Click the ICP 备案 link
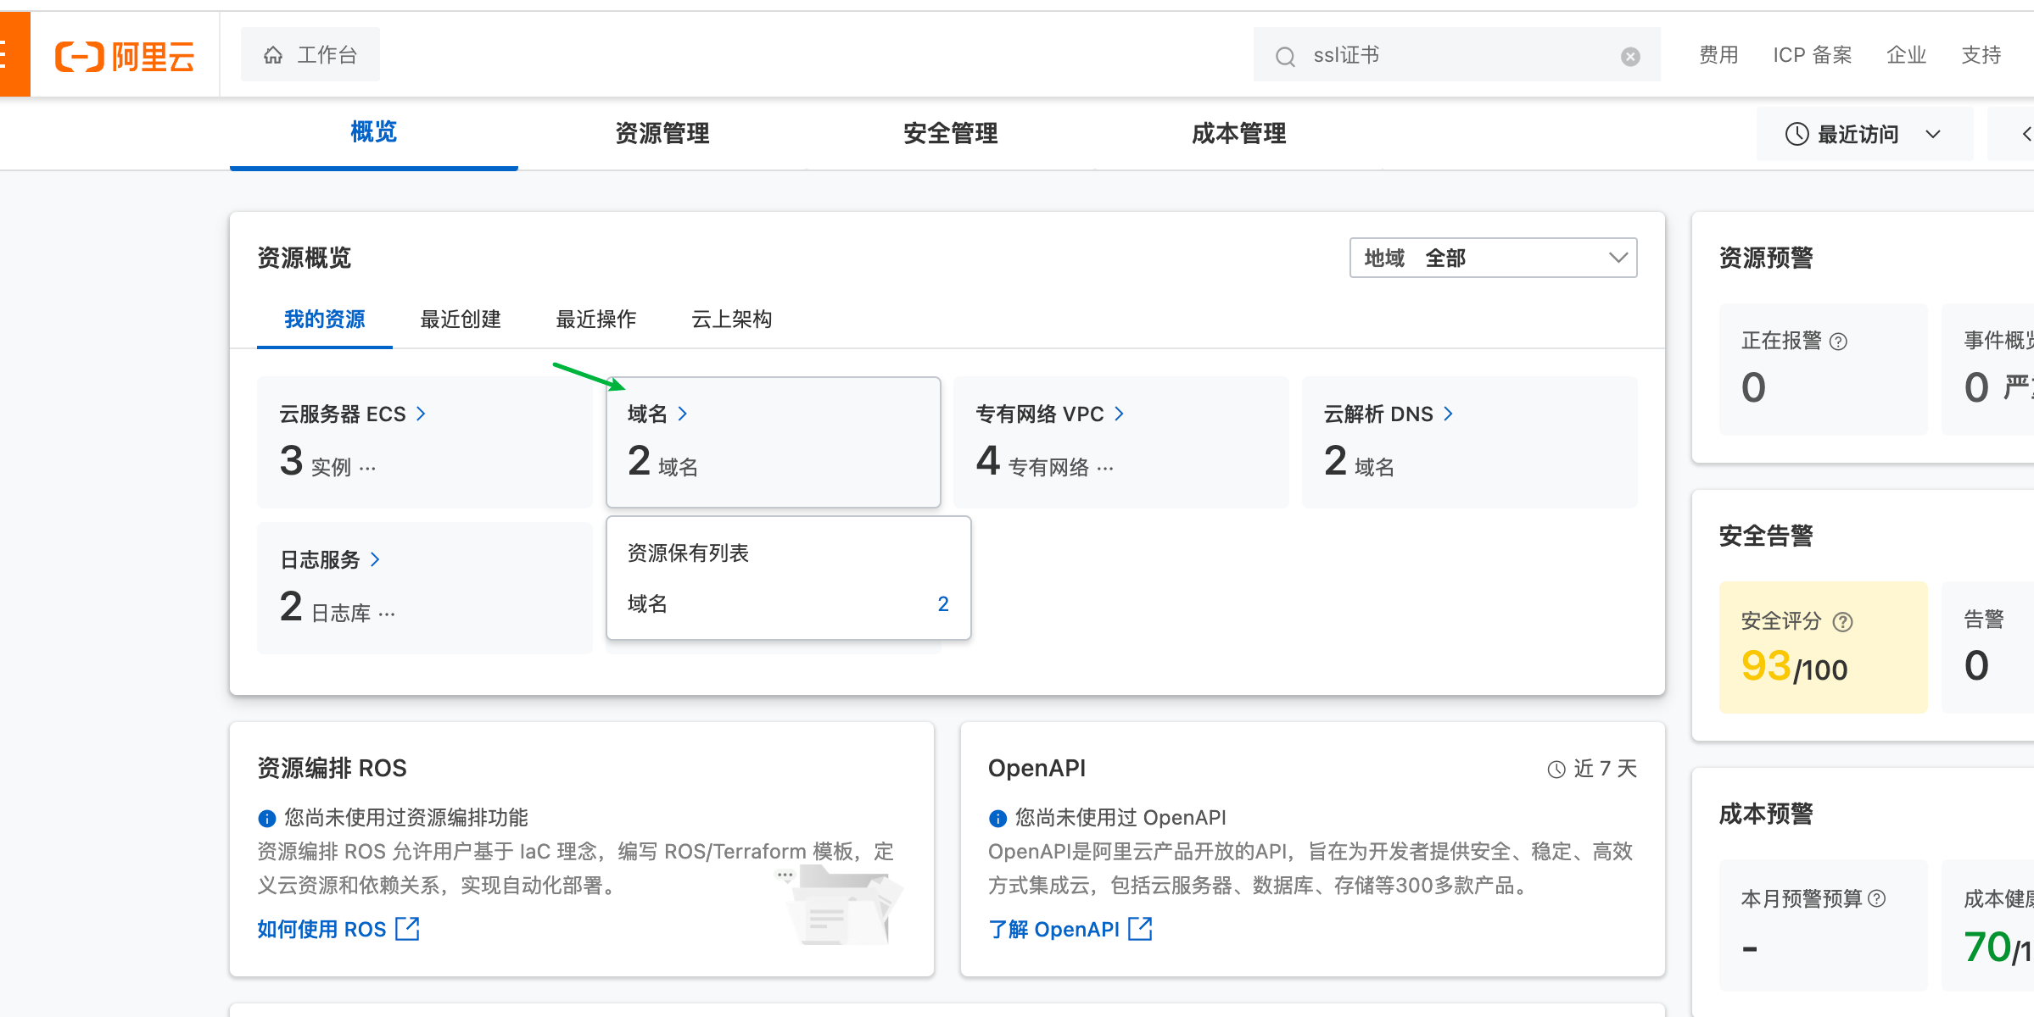Image resolution: width=2034 pixels, height=1017 pixels. 1812,56
